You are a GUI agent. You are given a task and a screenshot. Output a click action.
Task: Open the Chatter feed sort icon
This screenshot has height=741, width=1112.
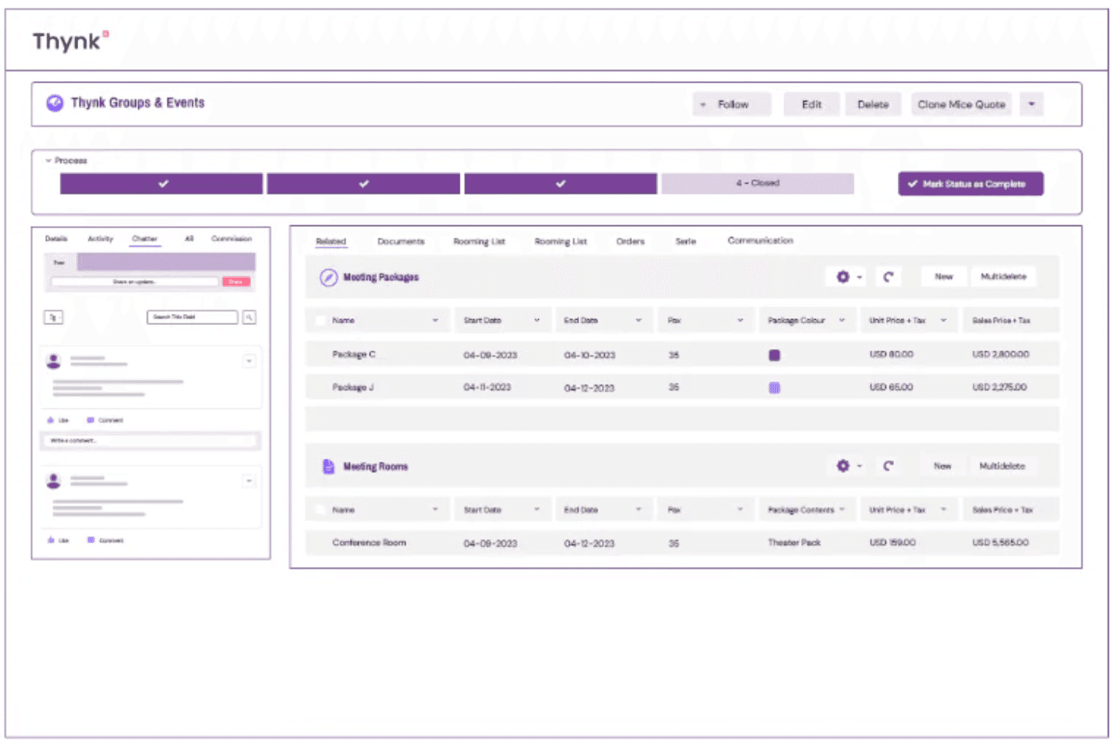coord(53,318)
